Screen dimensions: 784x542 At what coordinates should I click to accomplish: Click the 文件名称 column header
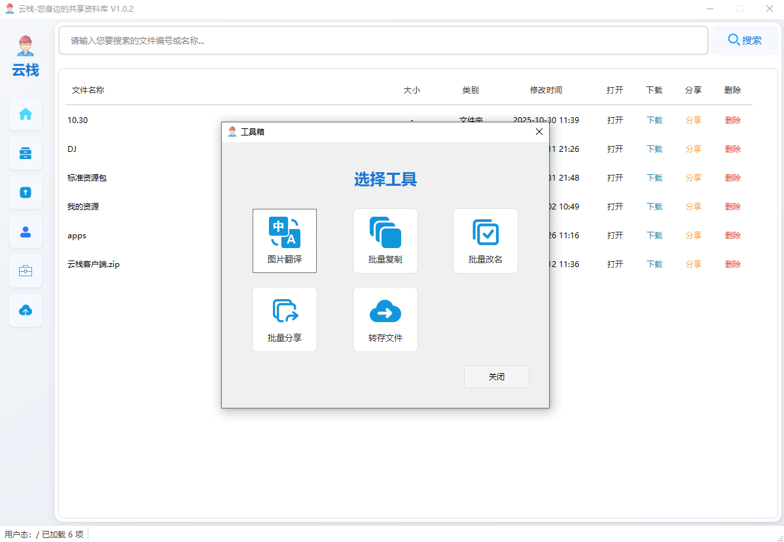(x=88, y=90)
